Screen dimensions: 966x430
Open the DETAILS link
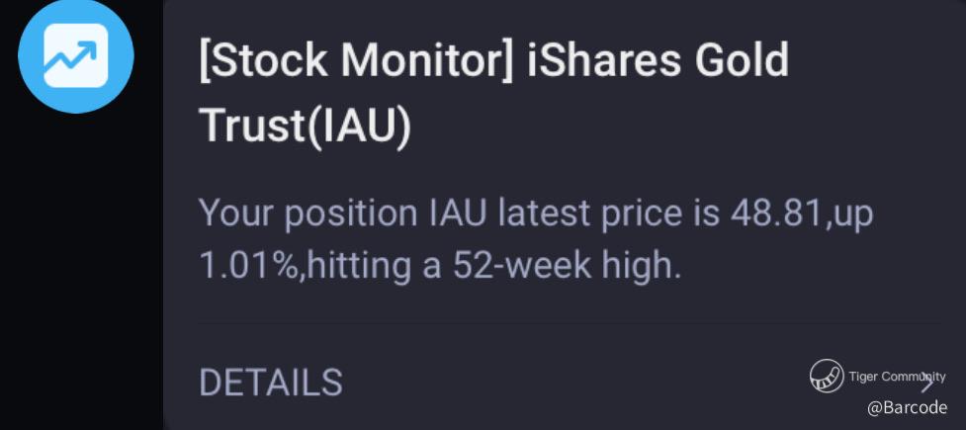coord(271,382)
